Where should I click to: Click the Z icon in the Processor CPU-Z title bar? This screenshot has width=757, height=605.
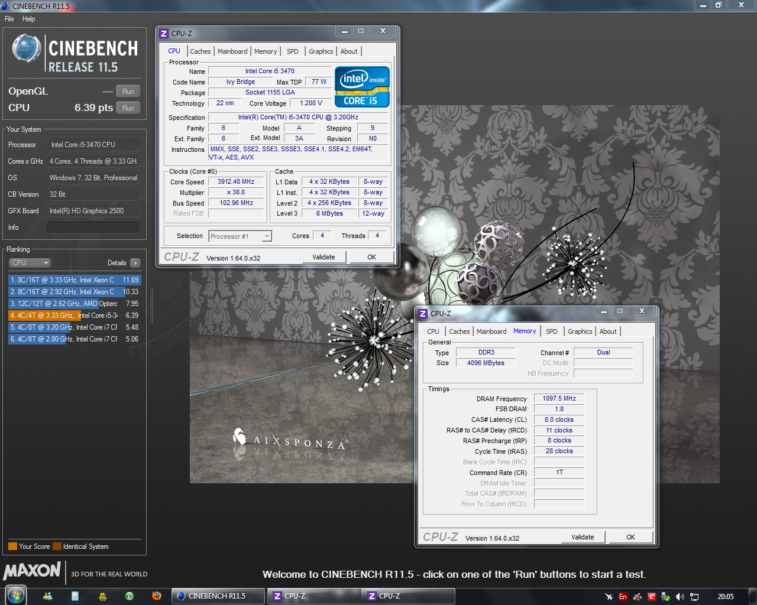[x=164, y=34]
